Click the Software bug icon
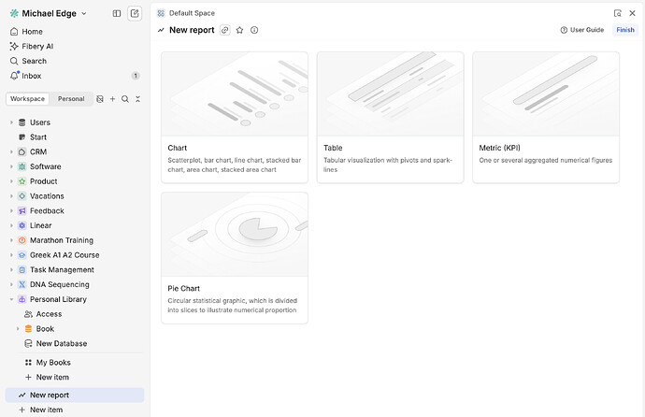Viewport: 645px width, 417px height. 22,167
